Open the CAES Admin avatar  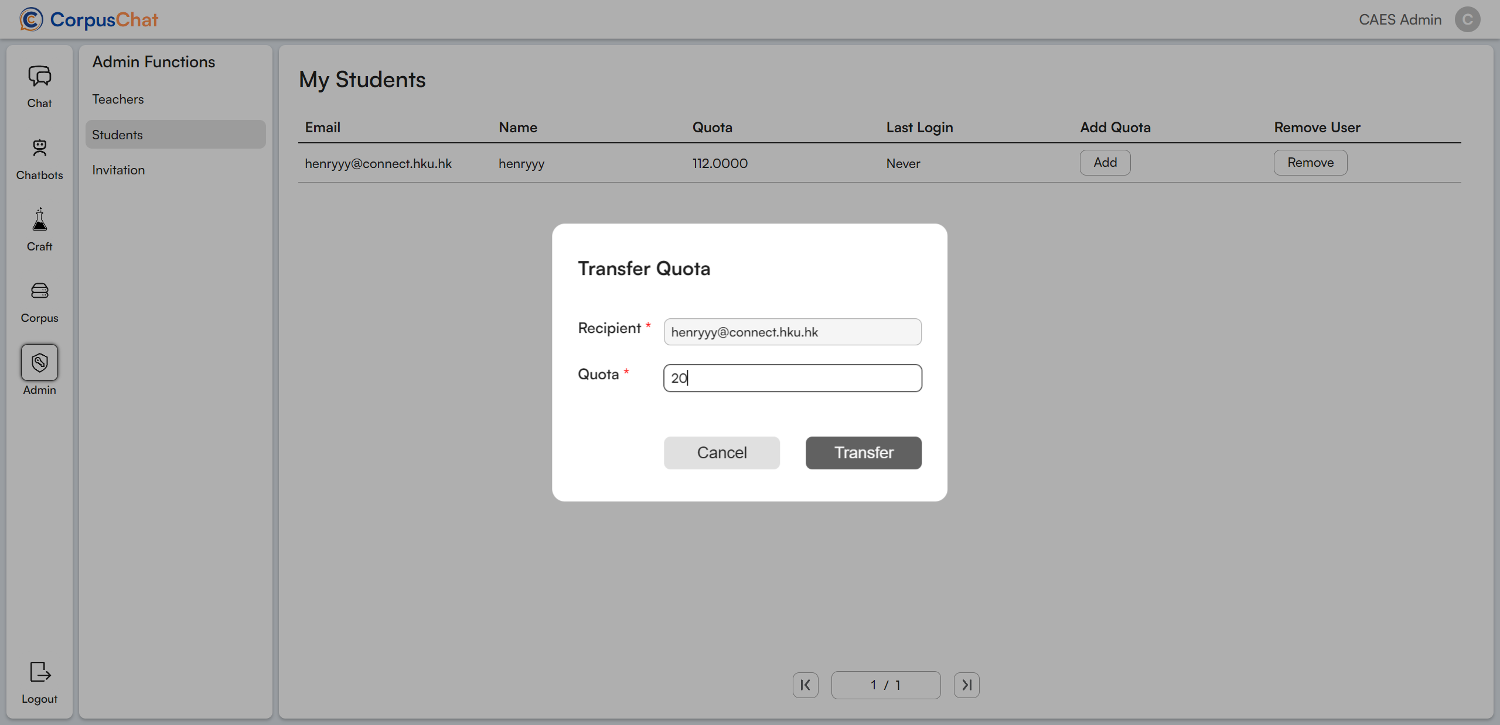point(1467,19)
